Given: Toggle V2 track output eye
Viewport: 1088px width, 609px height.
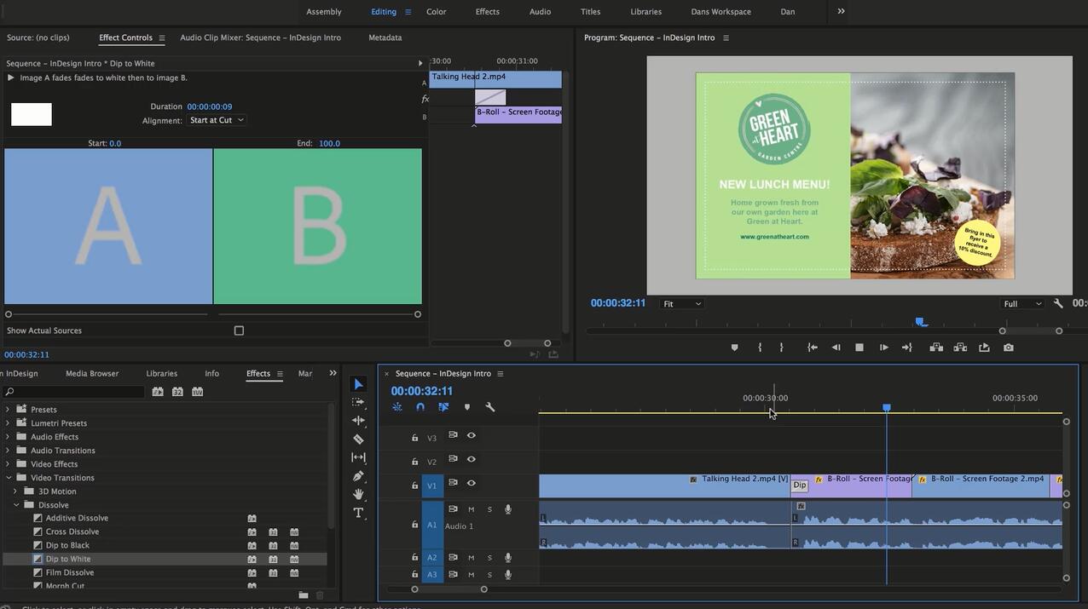Looking at the screenshot, I should pyautogui.click(x=472, y=459).
